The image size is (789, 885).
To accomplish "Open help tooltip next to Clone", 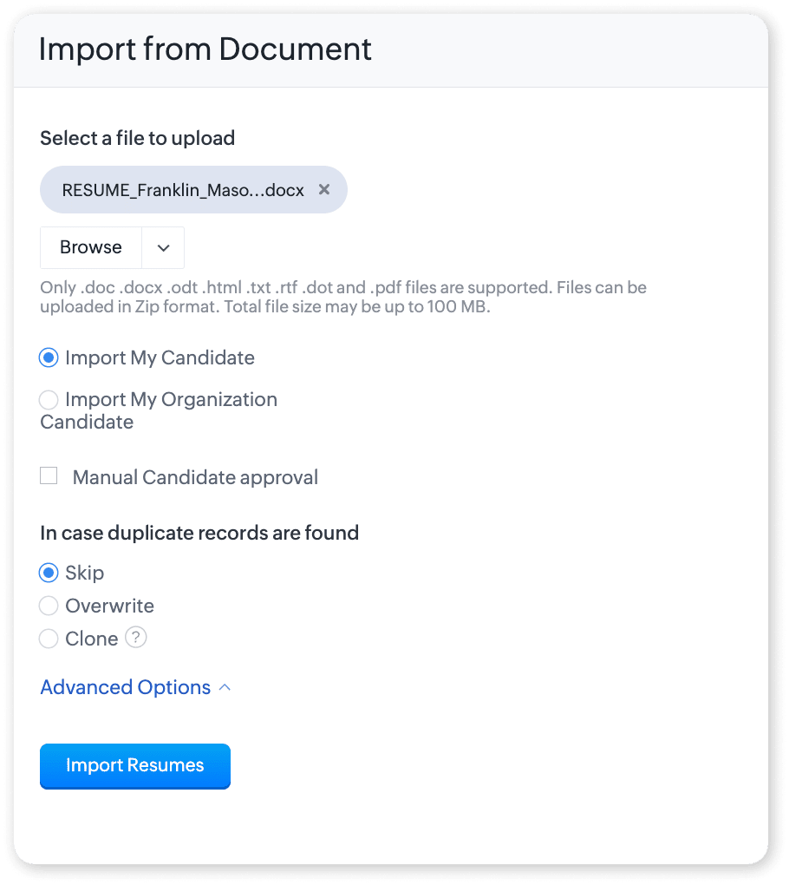I will [136, 638].
